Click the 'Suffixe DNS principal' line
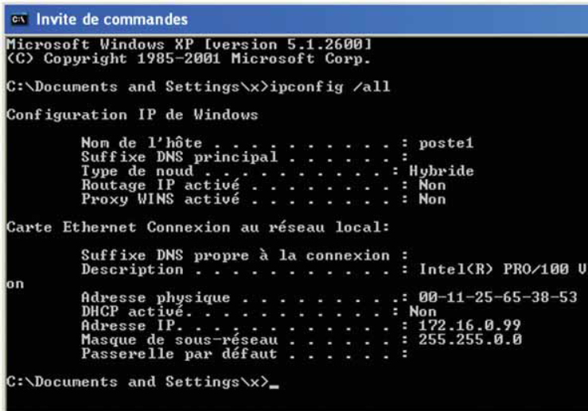The width and height of the screenshot is (588, 411). click(x=245, y=157)
